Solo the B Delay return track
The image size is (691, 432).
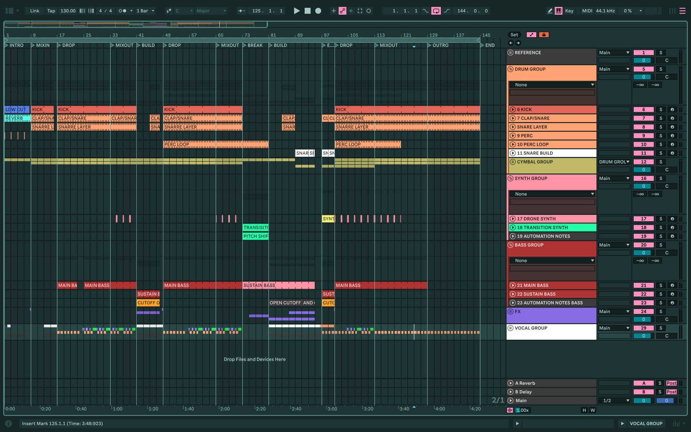coord(660,392)
